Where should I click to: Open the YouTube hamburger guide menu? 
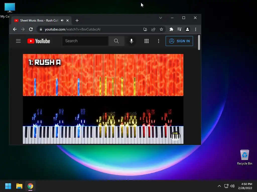tap(18, 41)
